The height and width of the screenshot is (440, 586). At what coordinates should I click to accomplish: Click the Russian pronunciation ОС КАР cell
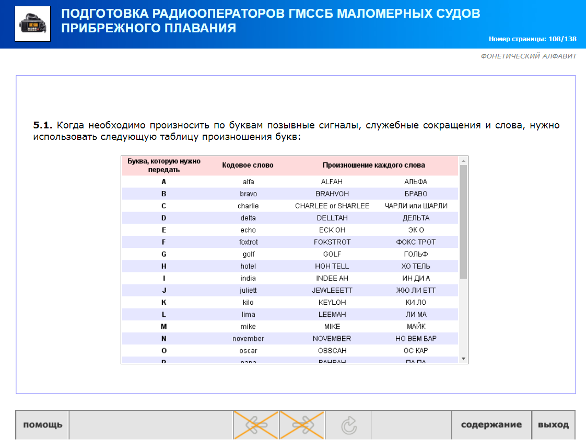coord(416,351)
